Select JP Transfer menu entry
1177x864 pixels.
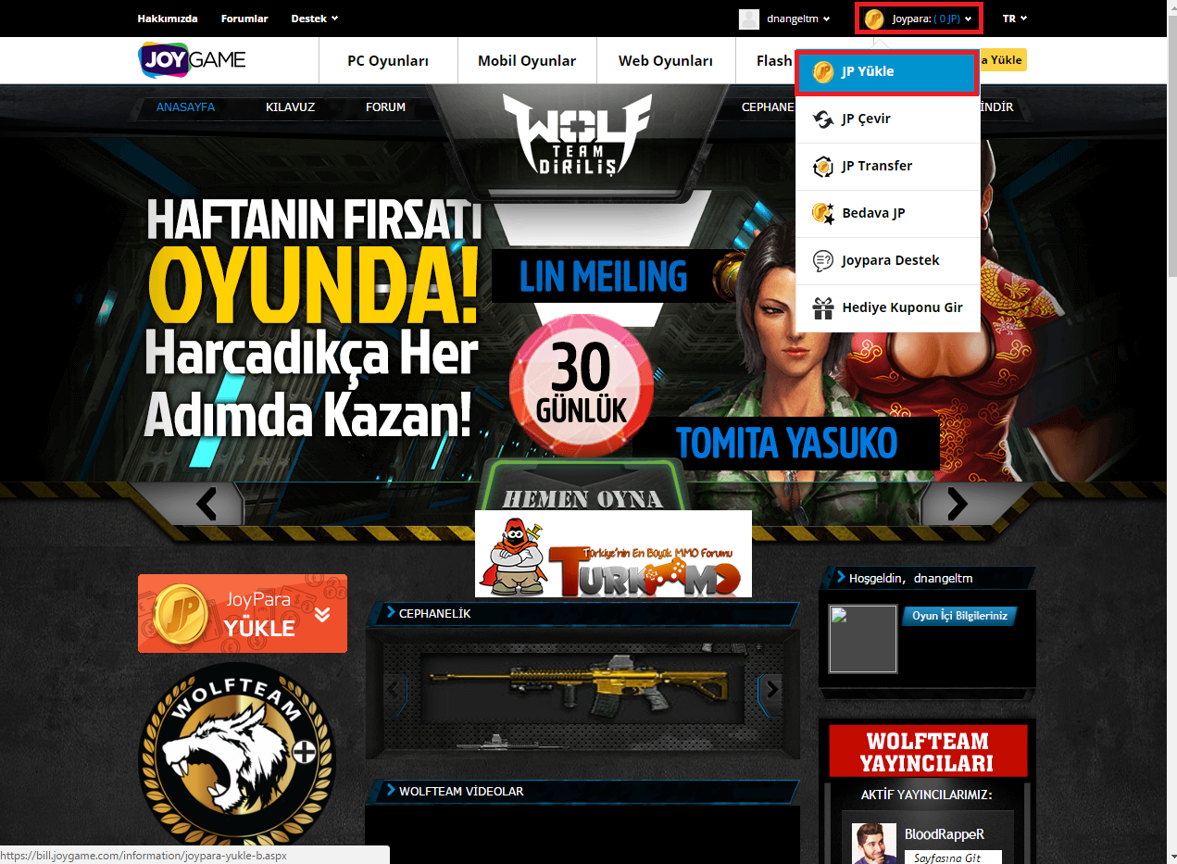(887, 166)
